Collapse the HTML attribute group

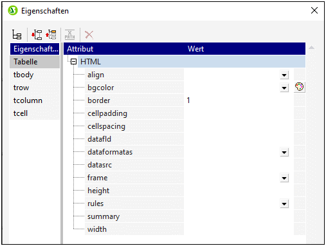(73, 62)
